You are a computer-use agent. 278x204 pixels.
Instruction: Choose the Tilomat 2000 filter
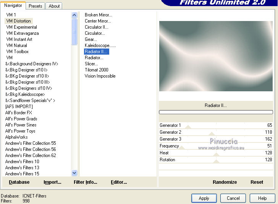pos(97,70)
